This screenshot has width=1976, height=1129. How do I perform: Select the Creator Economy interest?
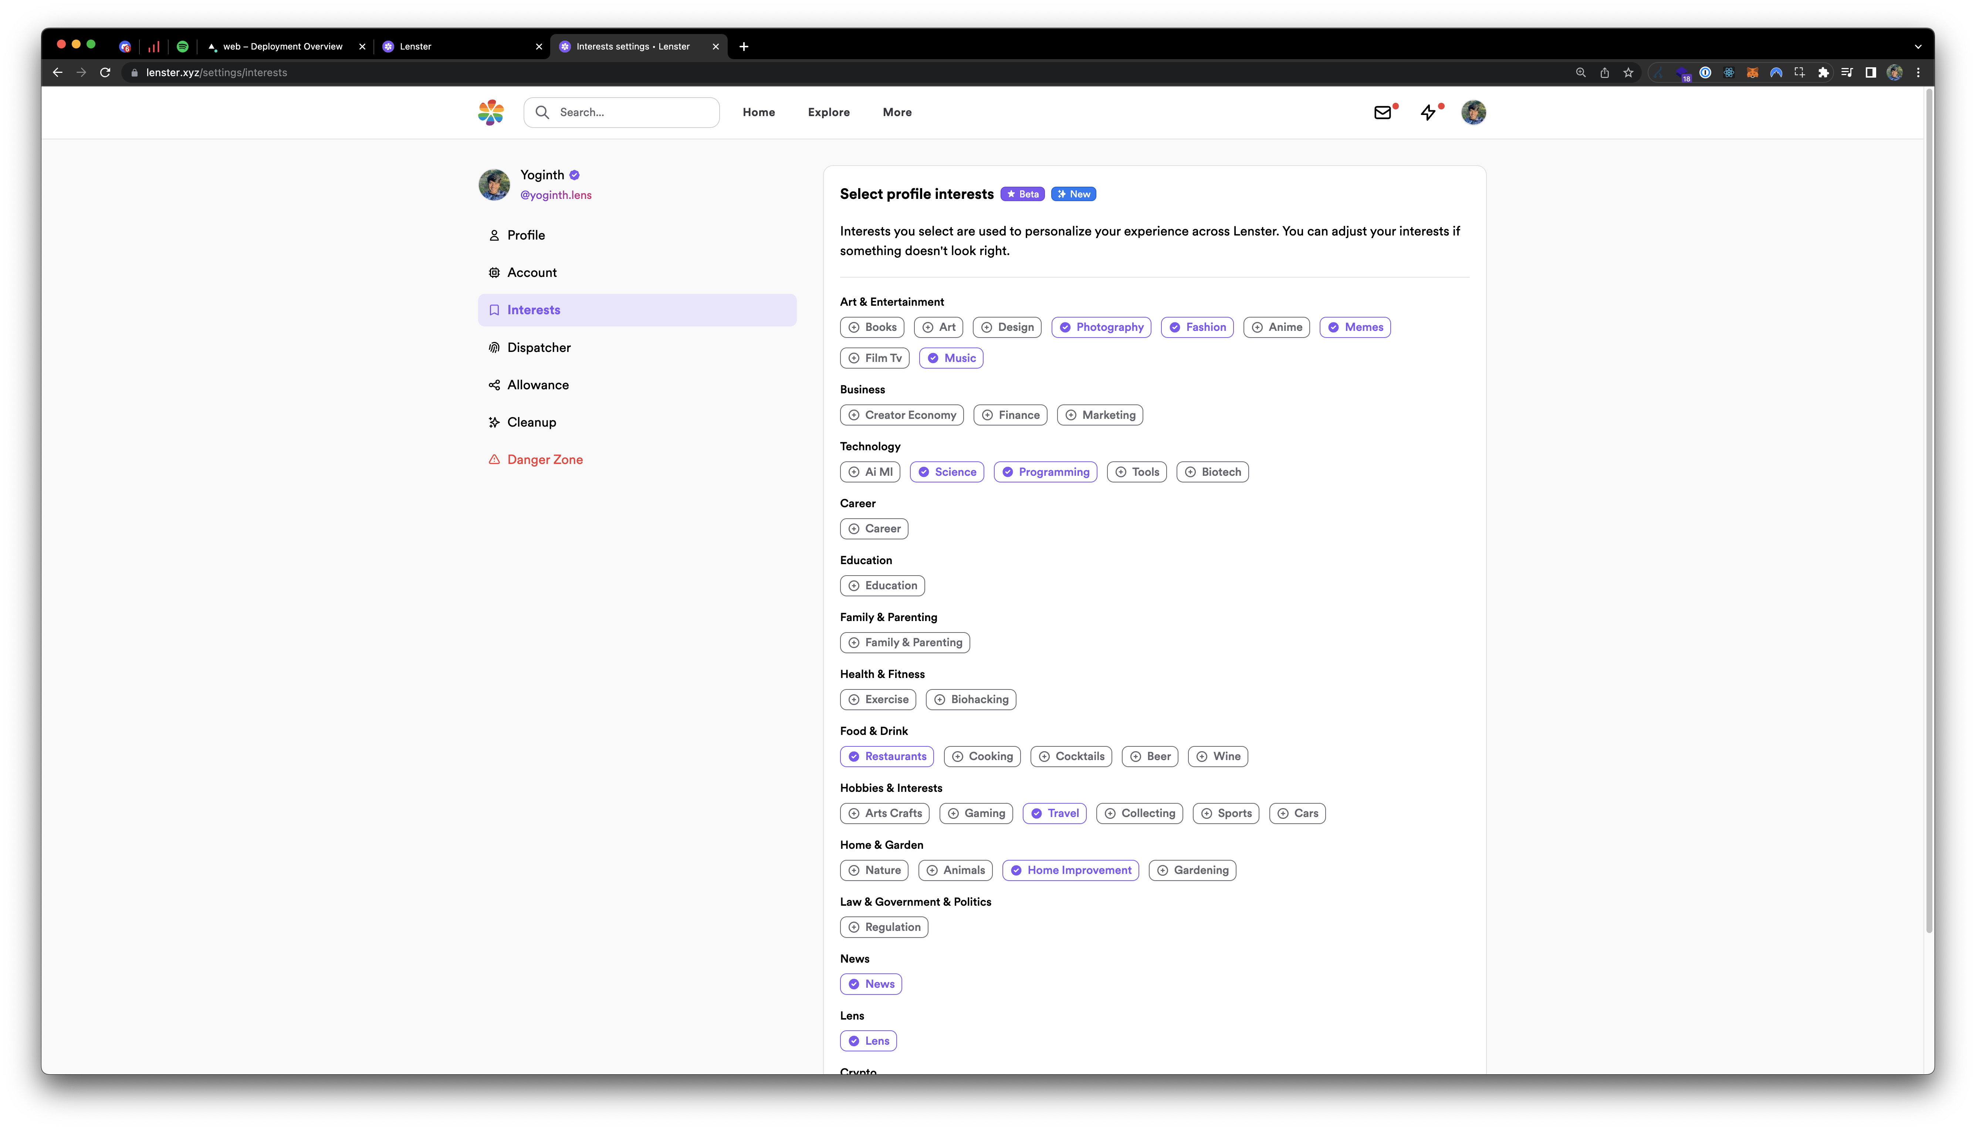pyautogui.click(x=902, y=415)
